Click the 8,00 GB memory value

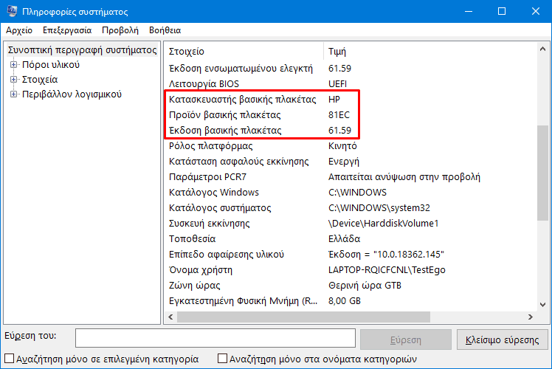coord(345,300)
